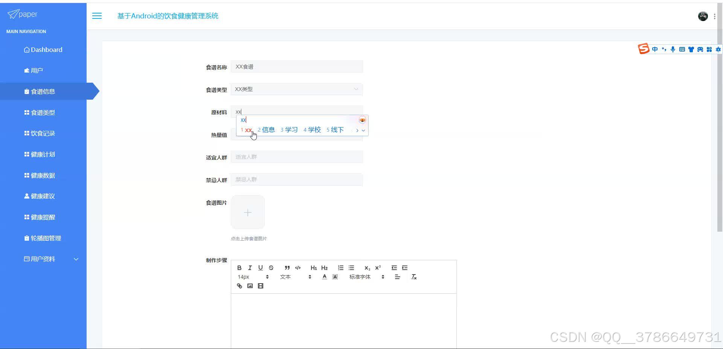
Task: Toggle superscript formatting
Action: coord(378,268)
